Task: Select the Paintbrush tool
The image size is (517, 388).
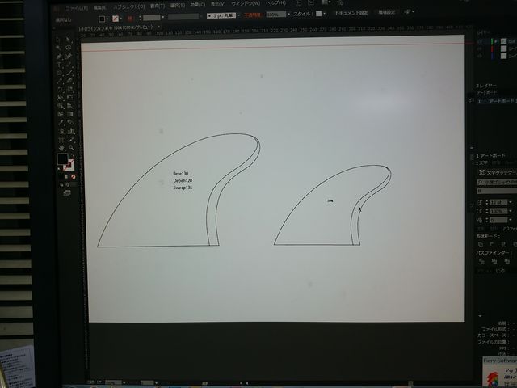Action: tap(69, 73)
